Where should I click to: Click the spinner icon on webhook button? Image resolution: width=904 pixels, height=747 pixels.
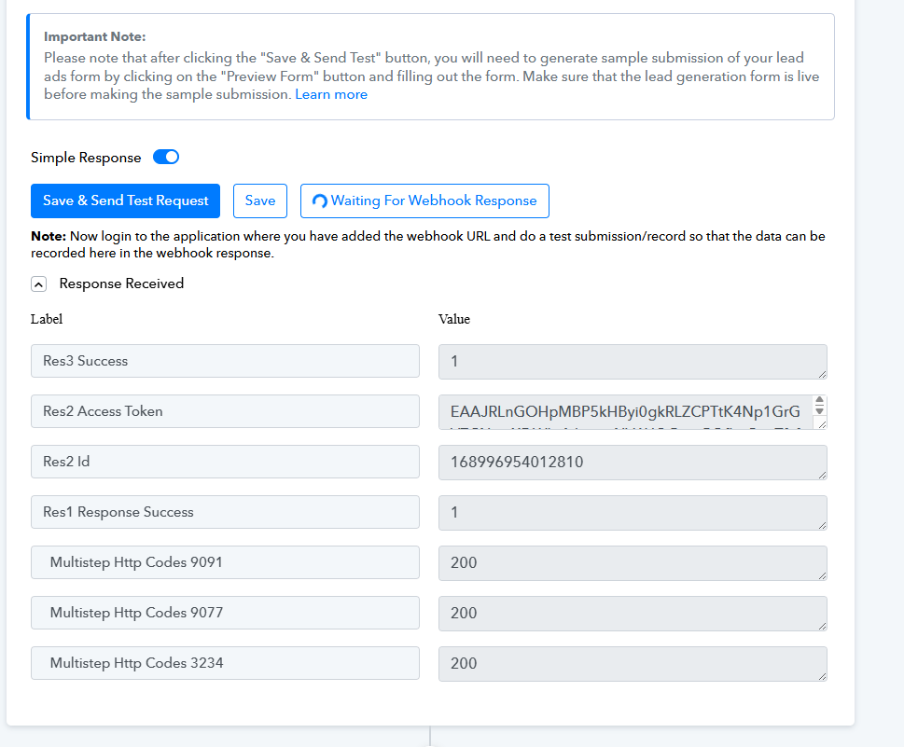(x=319, y=201)
